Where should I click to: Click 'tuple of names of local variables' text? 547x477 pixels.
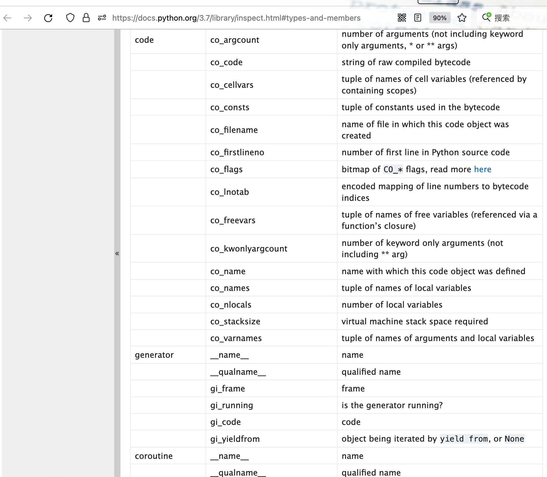(406, 288)
